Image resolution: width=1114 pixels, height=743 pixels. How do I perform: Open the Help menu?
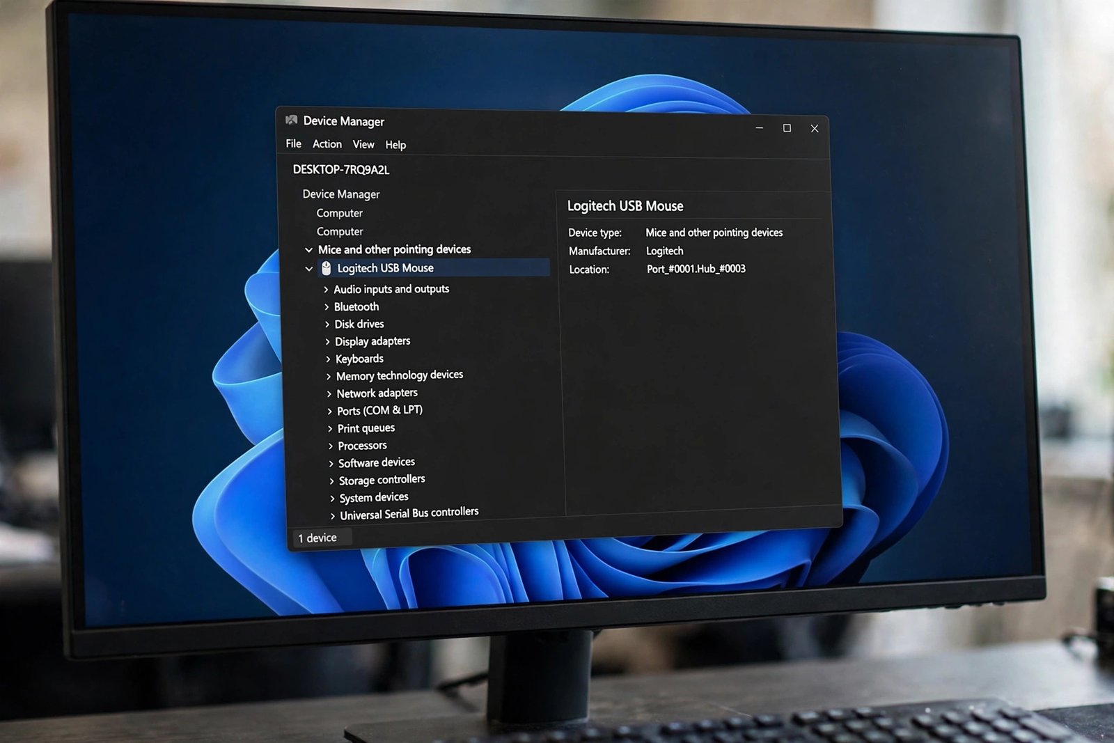[395, 145]
